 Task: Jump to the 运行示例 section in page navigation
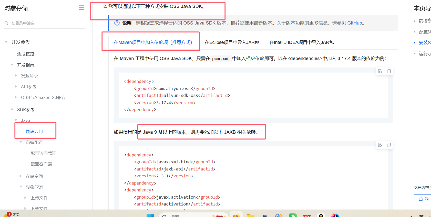pos(425,53)
